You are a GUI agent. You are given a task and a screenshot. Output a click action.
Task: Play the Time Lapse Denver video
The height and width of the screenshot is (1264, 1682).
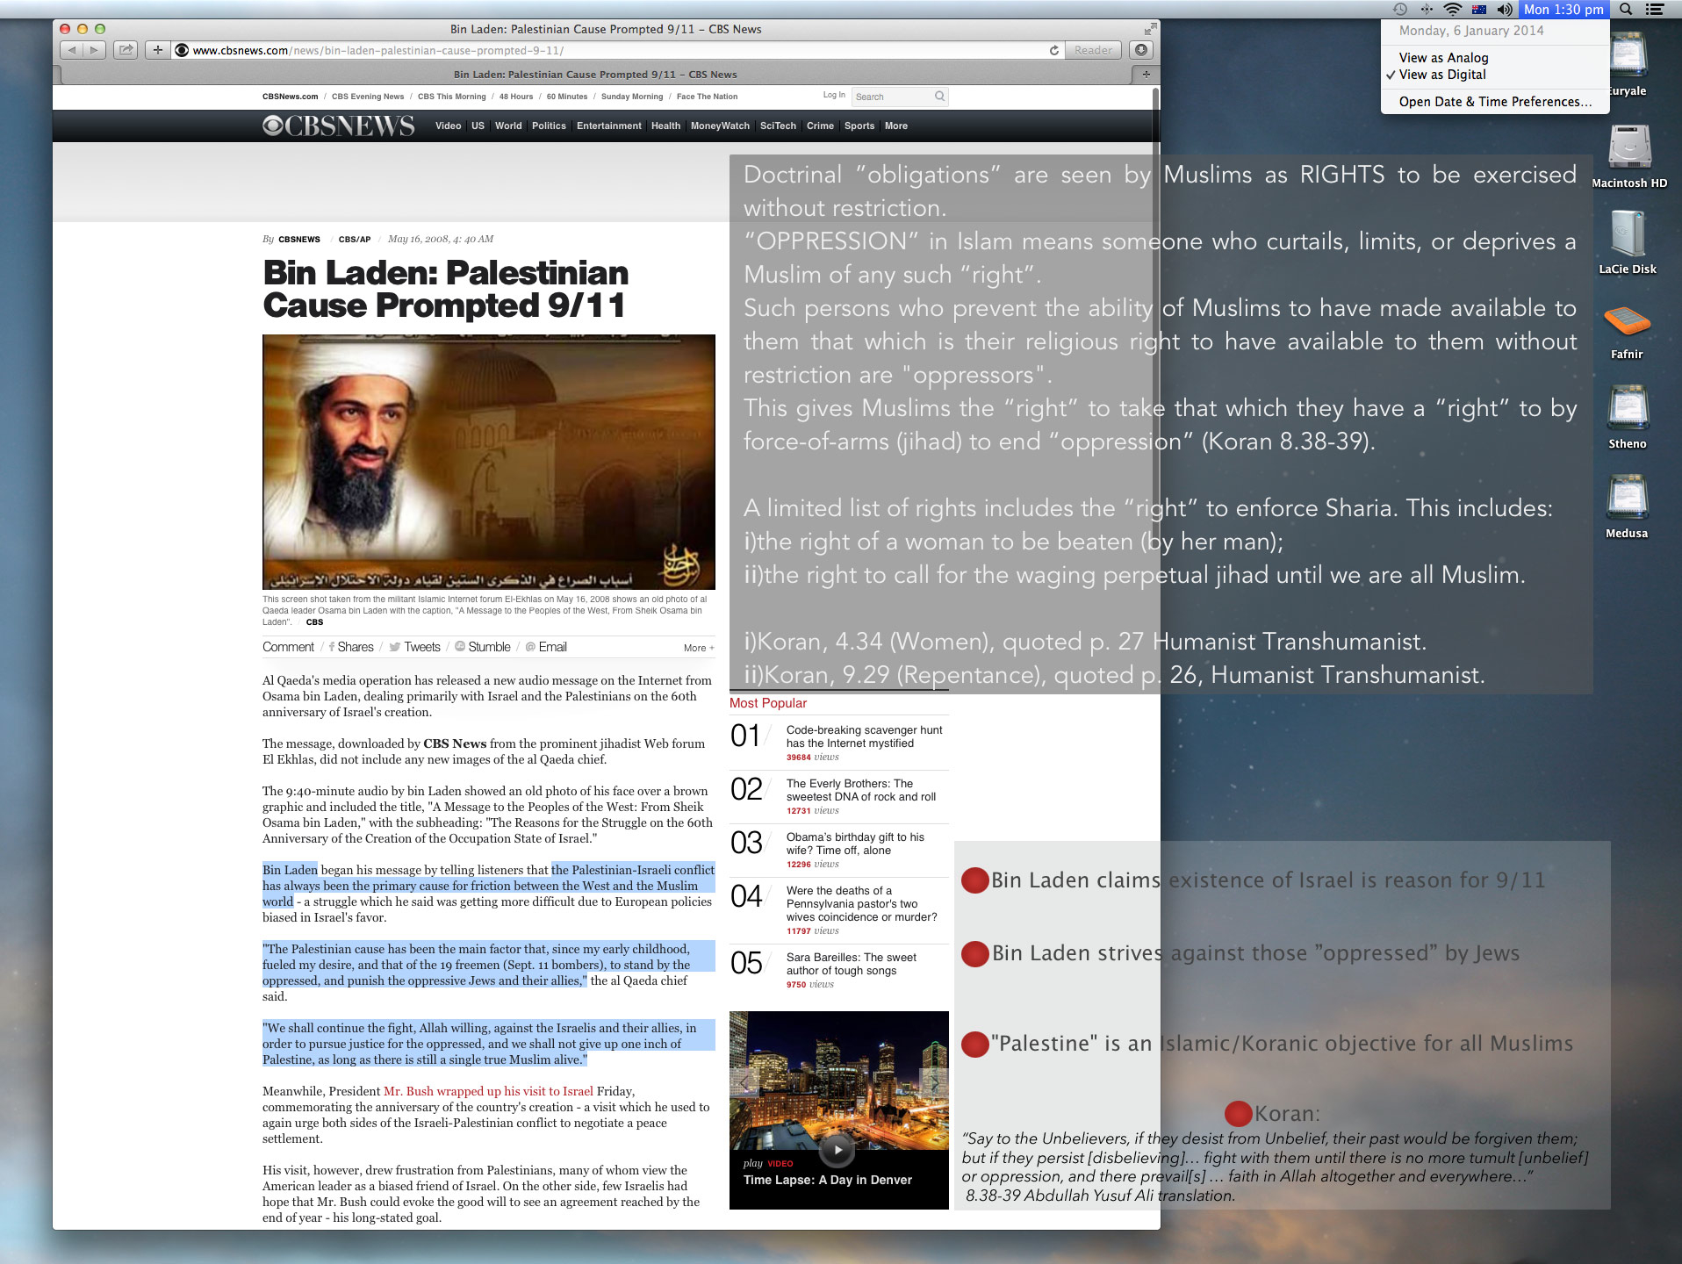[x=837, y=1149]
